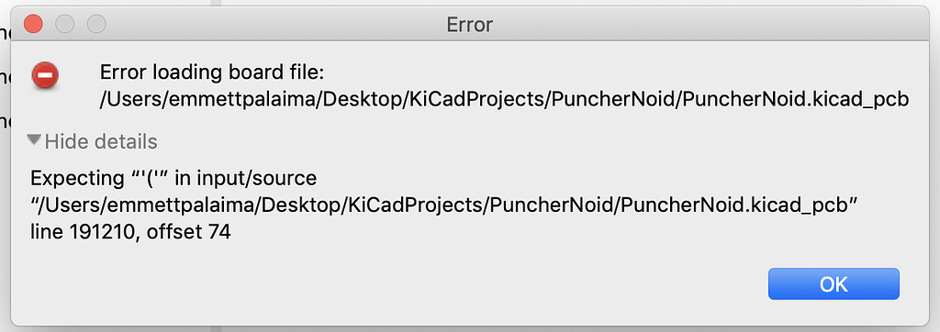Click the grayed-out minimize window button

(65, 25)
